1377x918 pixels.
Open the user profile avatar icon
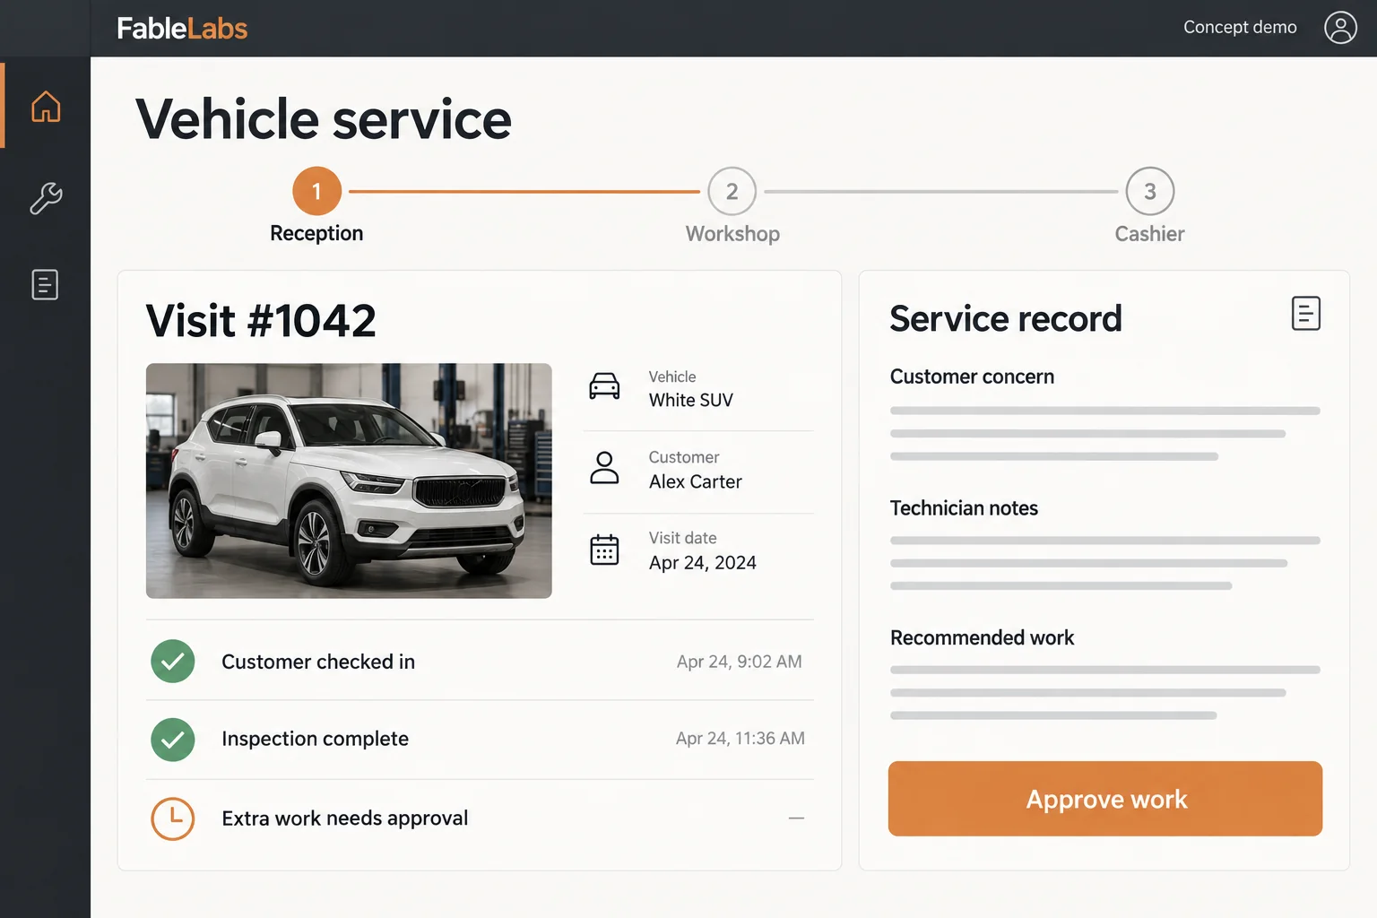pos(1340,28)
